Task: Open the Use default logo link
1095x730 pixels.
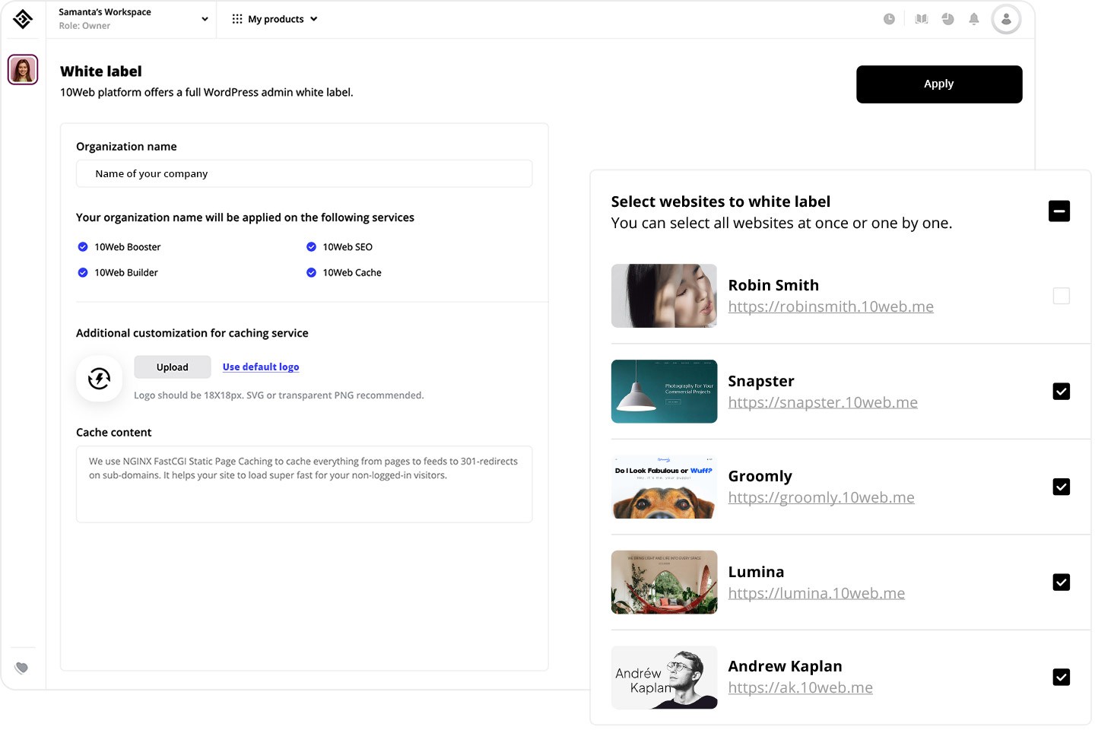Action: [x=260, y=367]
